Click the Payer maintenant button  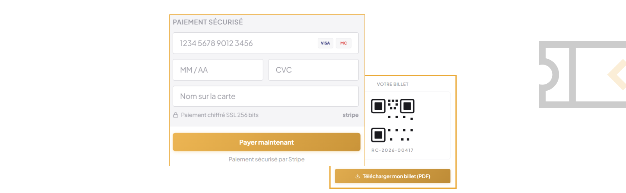(267, 142)
